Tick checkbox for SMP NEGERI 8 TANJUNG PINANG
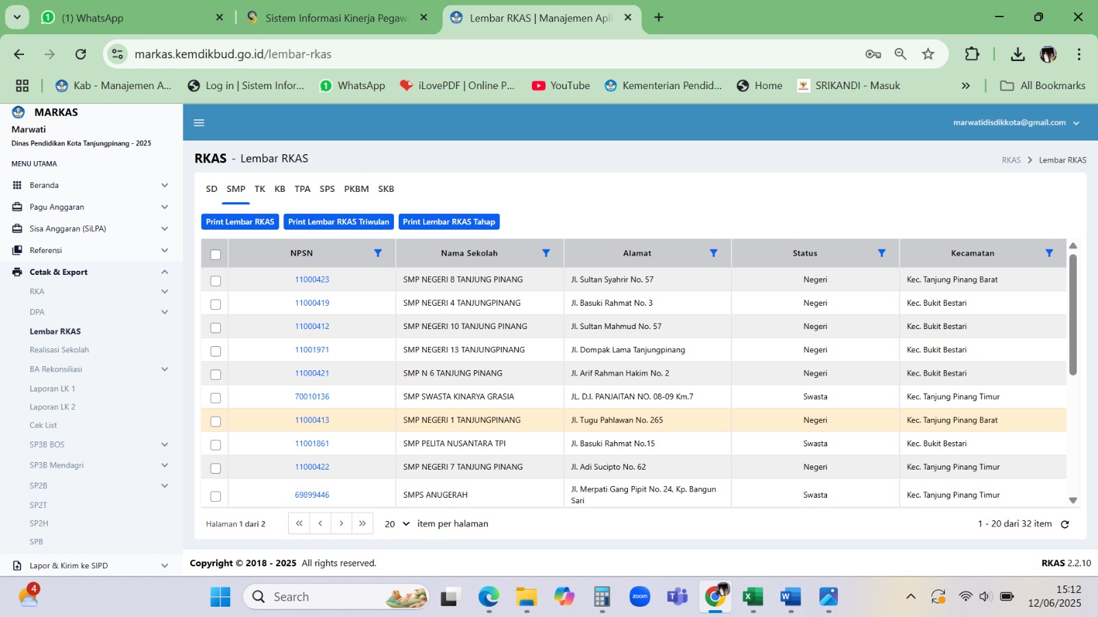This screenshot has height=617, width=1098. pos(215,280)
